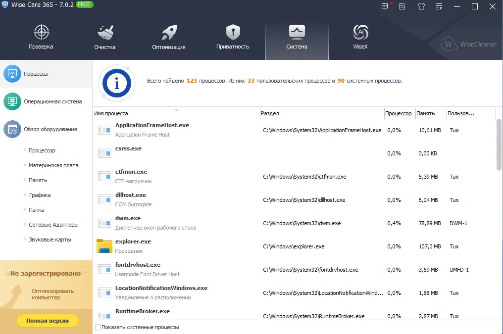Select RuntimeBroker.exe process name
This screenshot has width=503, height=334.
(x=143, y=311)
